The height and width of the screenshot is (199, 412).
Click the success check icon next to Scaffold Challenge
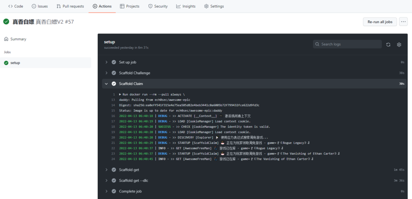(x=114, y=73)
